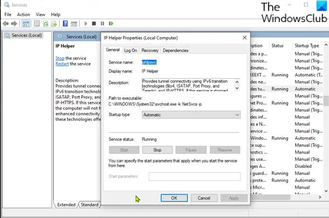Click the Pause Service toolbar icon
This screenshot has height=218, width=329.
pos(102,24)
